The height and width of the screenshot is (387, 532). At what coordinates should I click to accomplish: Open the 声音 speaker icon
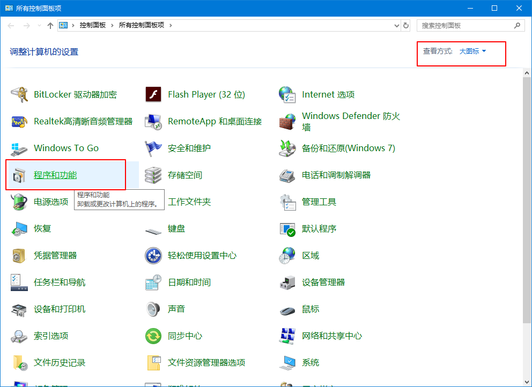click(x=153, y=309)
